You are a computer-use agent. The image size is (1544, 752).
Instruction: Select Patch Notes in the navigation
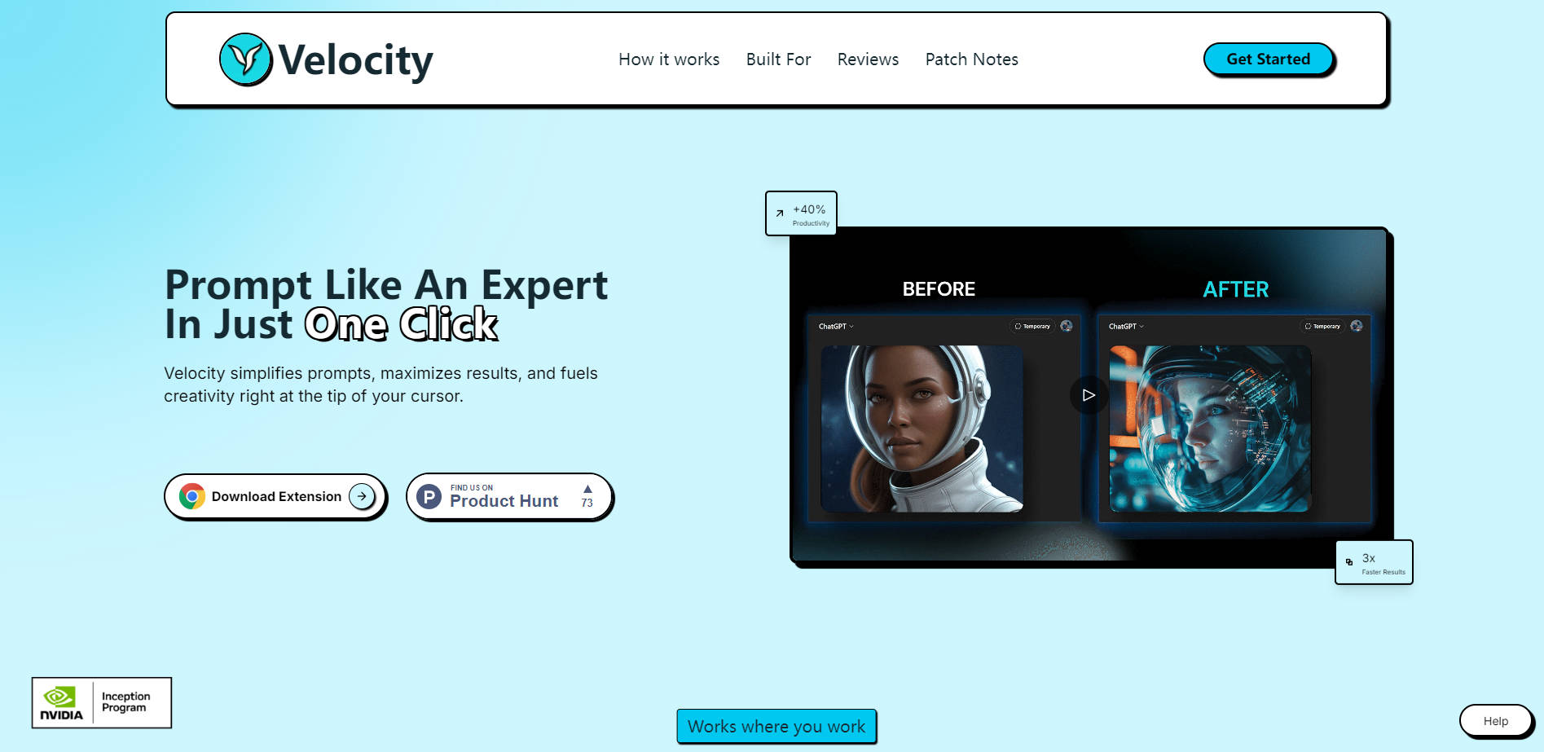(971, 59)
